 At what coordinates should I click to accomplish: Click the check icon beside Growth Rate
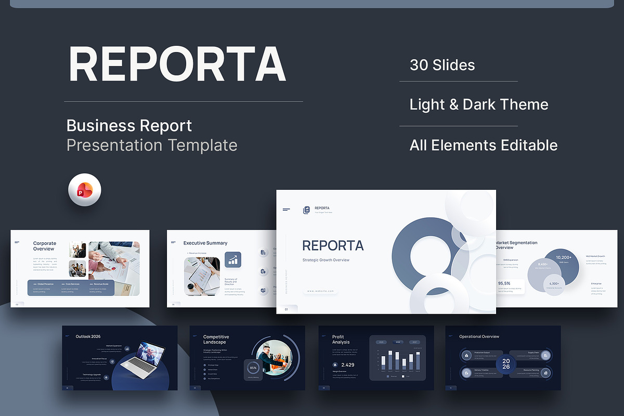click(x=205, y=374)
